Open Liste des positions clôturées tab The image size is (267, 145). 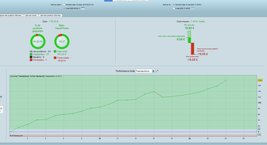pyautogui.click(x=50, y=15)
